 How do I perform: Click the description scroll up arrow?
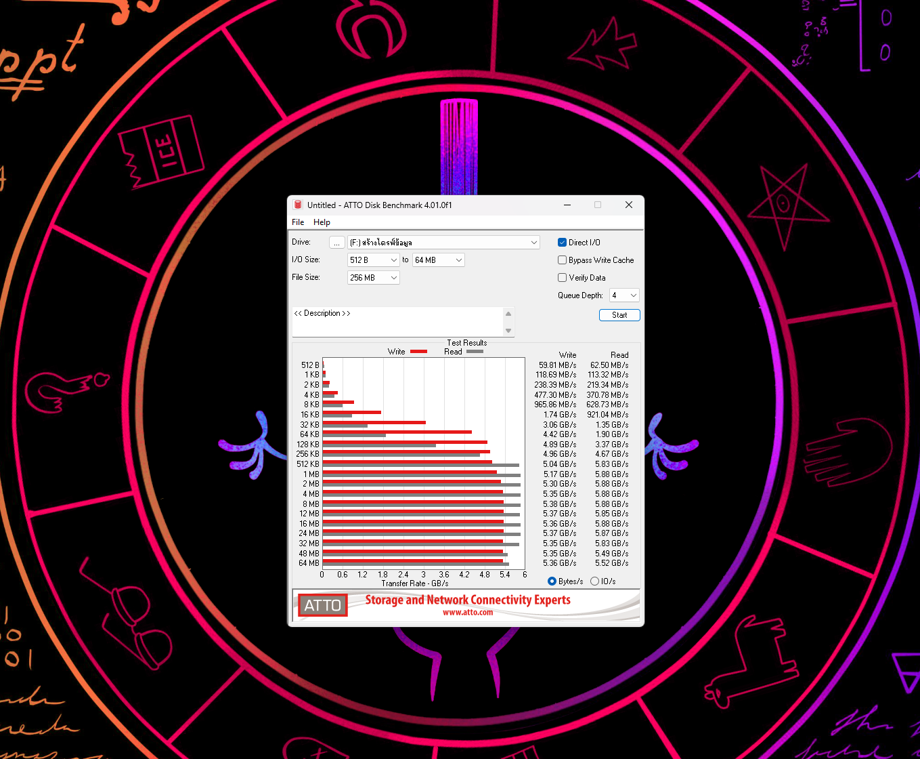(508, 313)
